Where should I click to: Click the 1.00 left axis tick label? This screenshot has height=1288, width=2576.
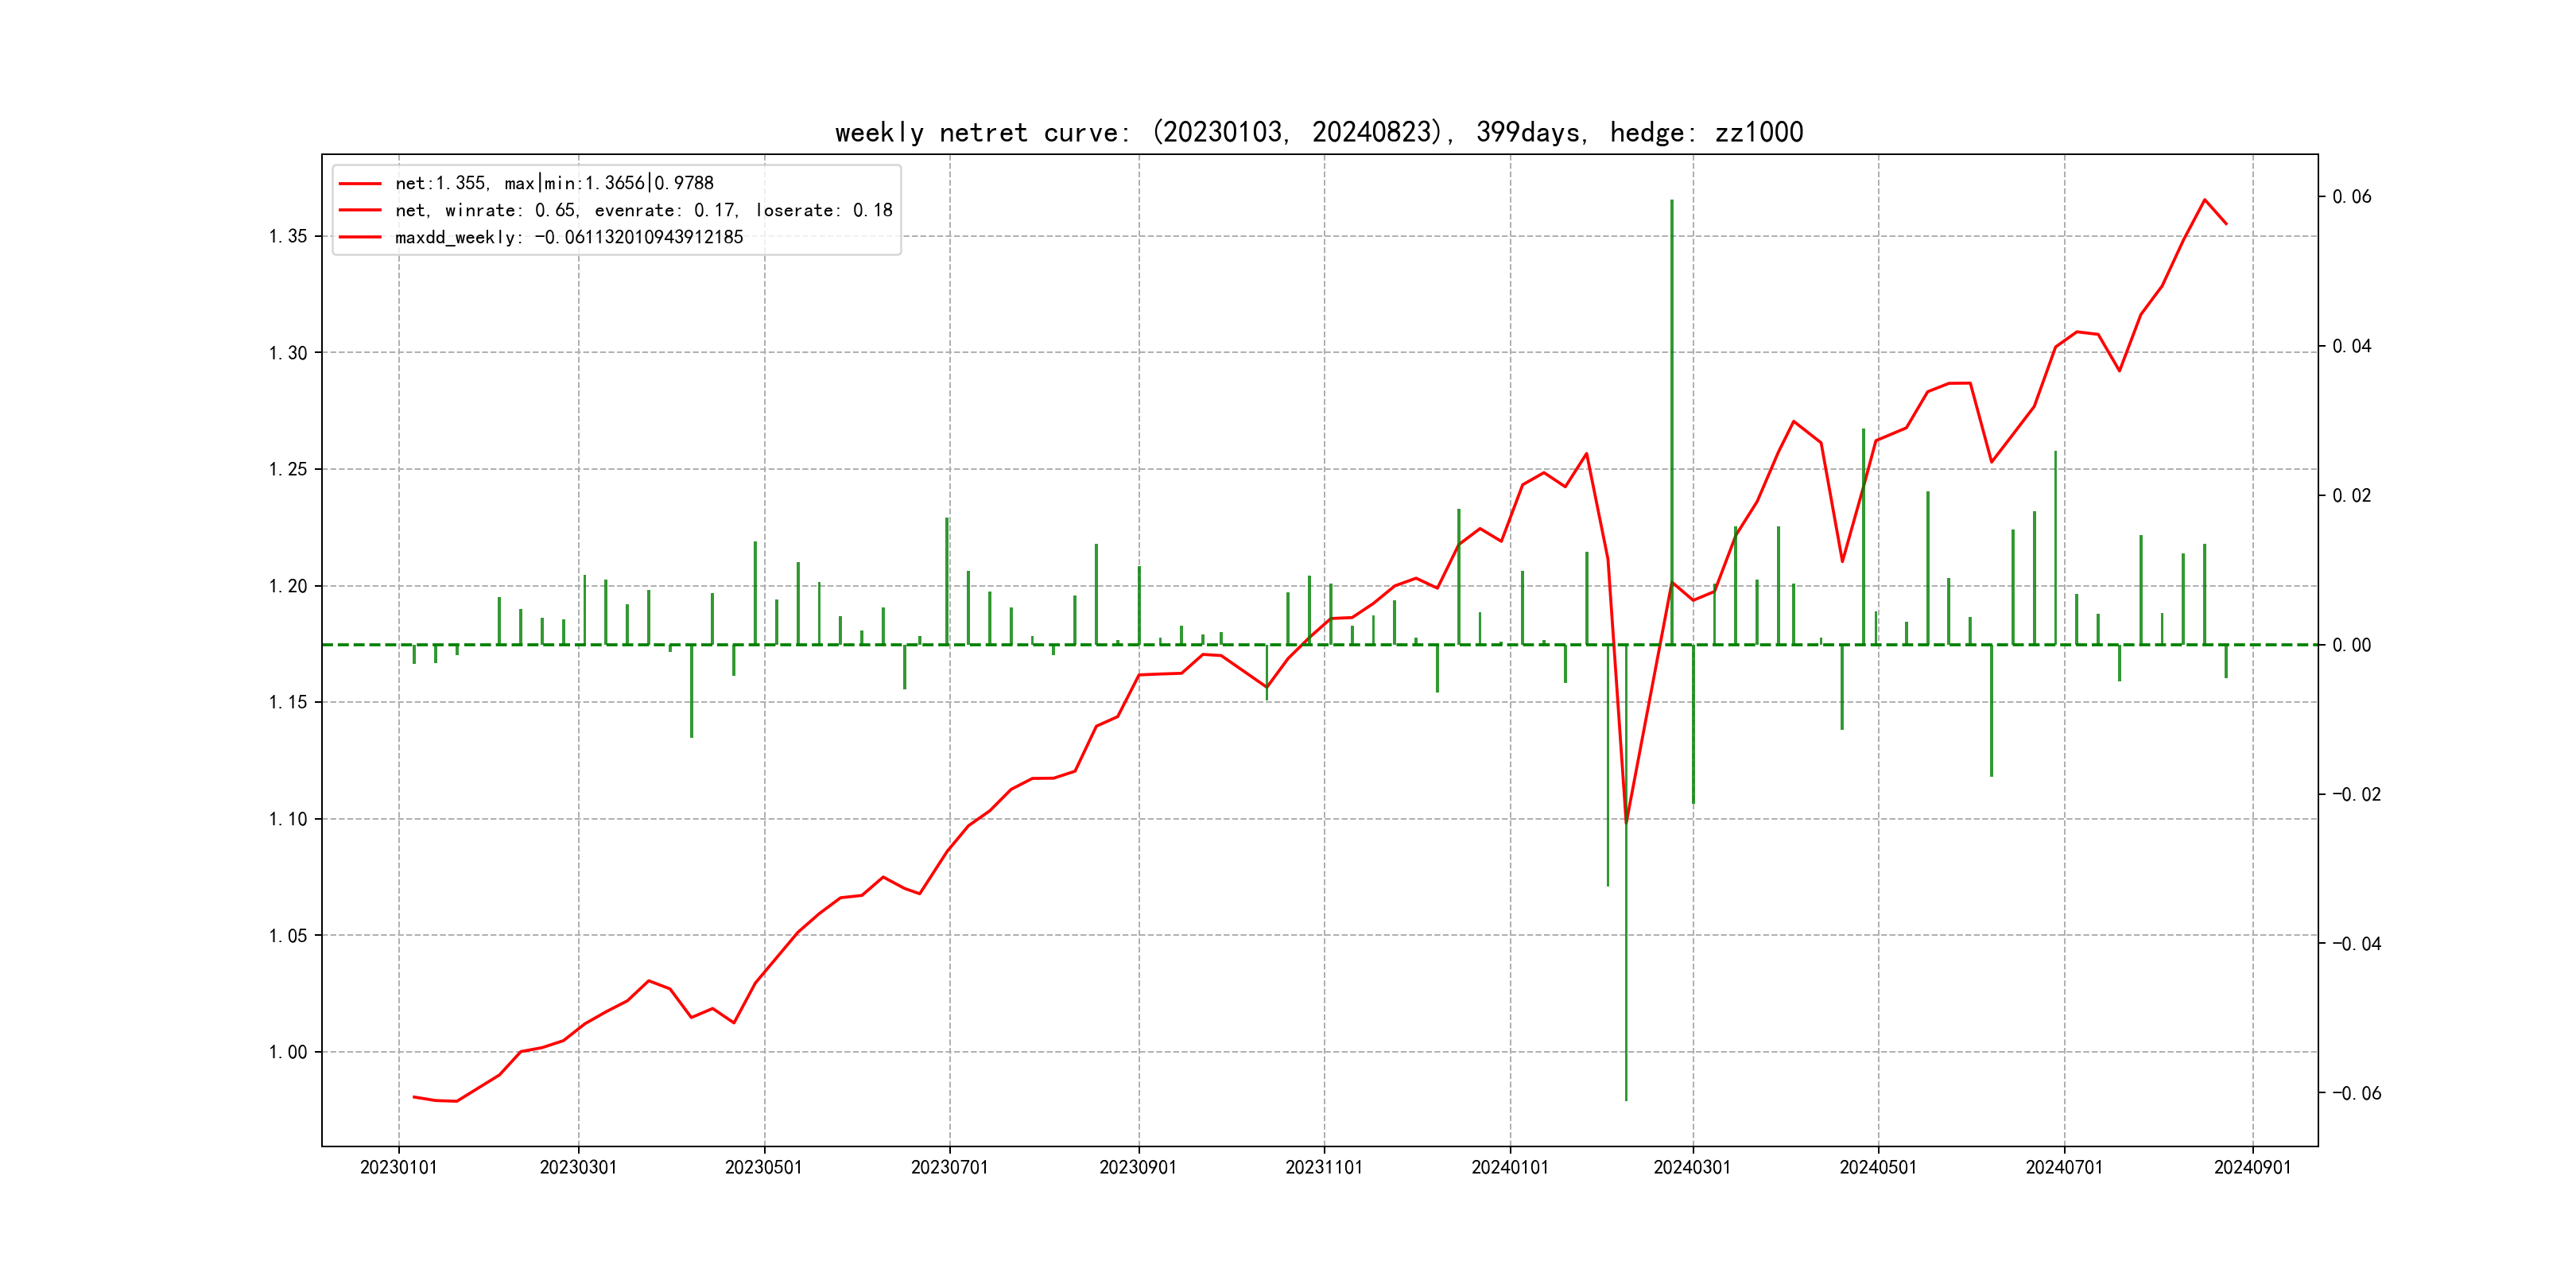(288, 1052)
